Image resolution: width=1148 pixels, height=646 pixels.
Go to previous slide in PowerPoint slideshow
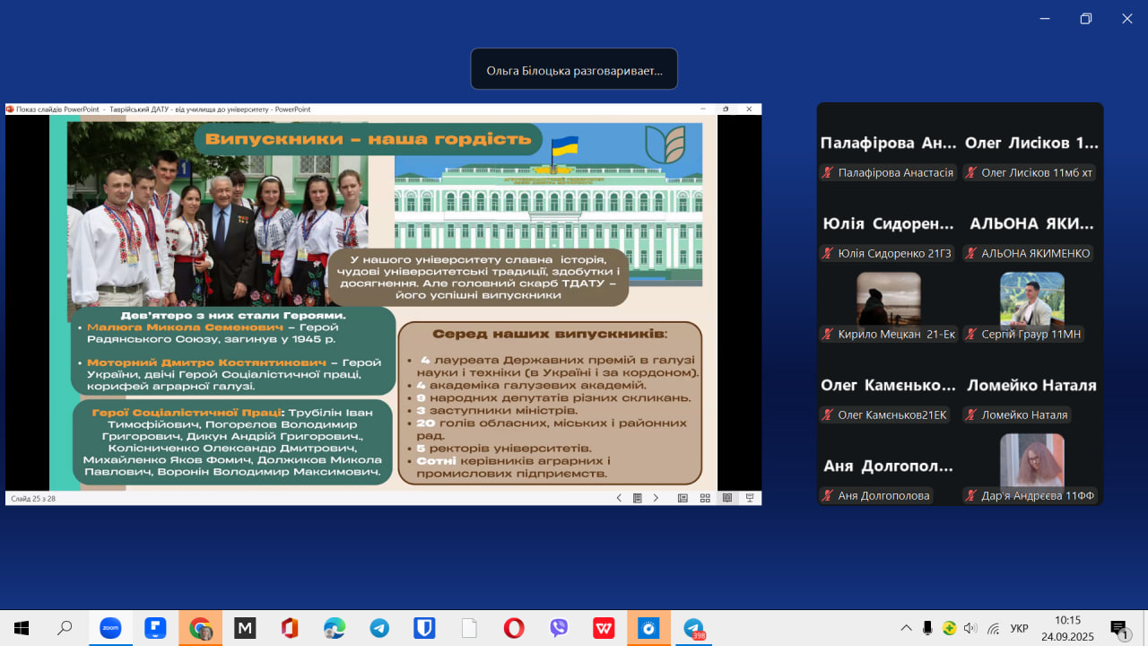(x=619, y=498)
